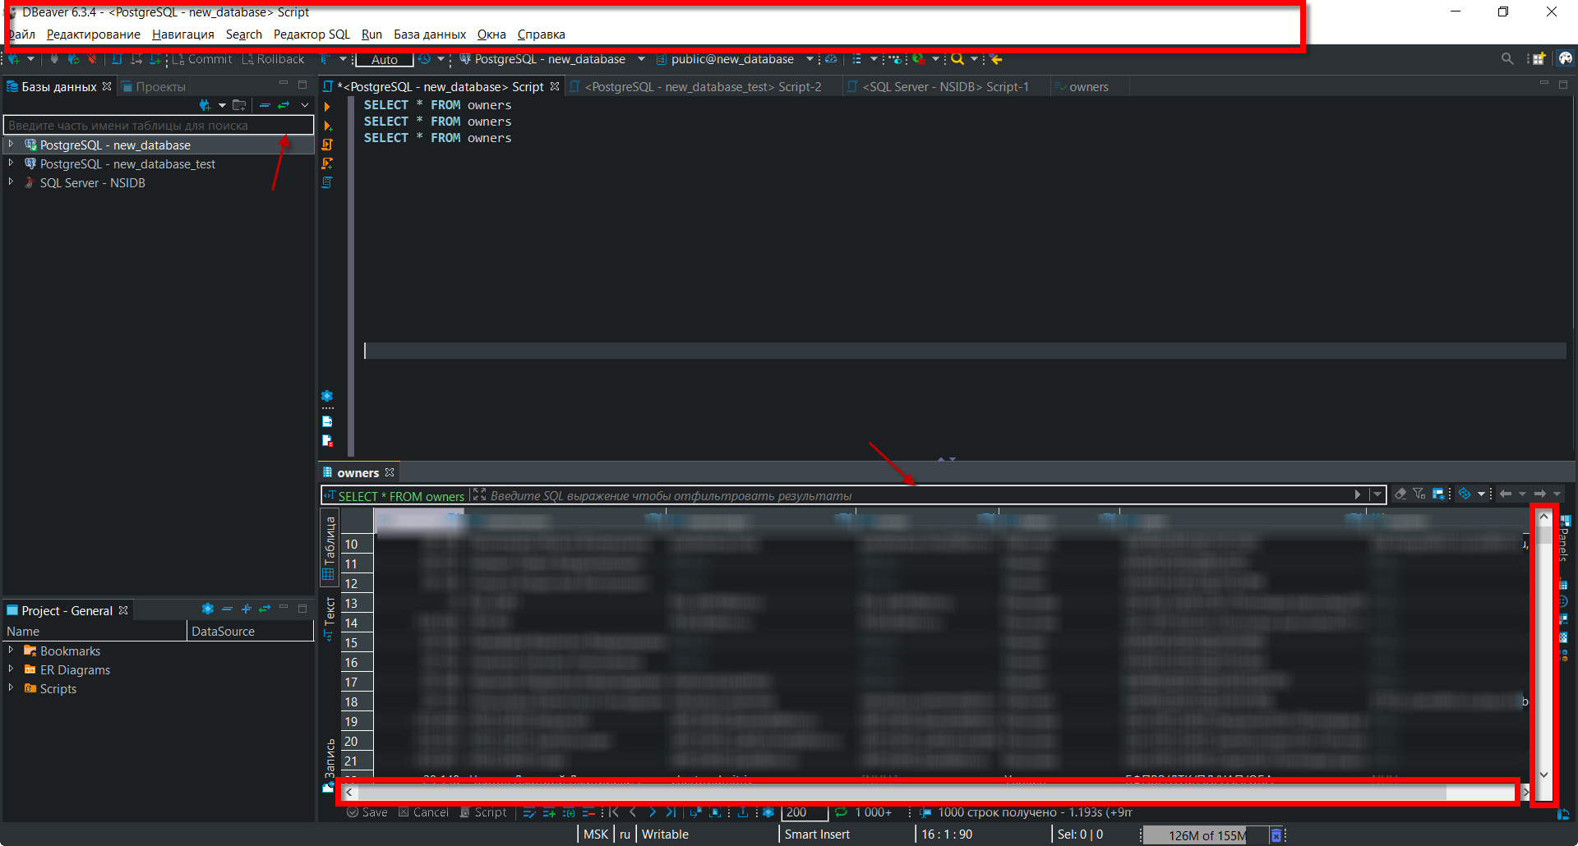Switch to Текст plain text view mode

click(329, 619)
